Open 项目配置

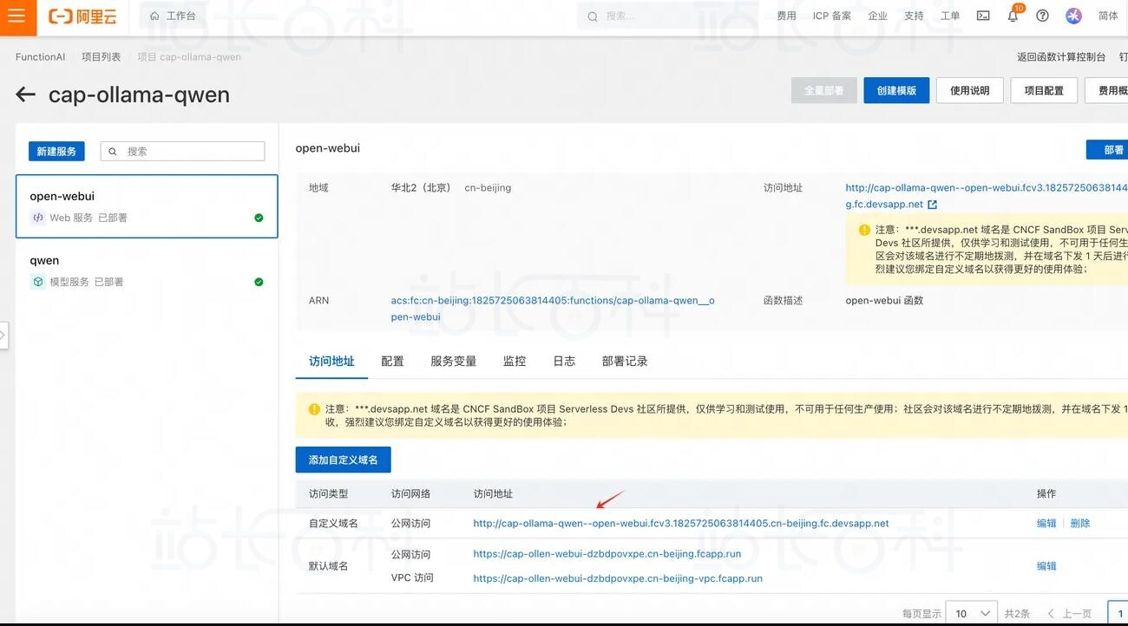1044,90
